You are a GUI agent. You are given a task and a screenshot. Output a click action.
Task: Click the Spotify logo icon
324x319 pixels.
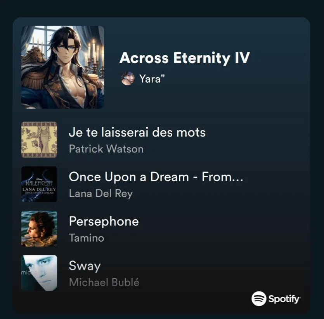[x=259, y=298]
